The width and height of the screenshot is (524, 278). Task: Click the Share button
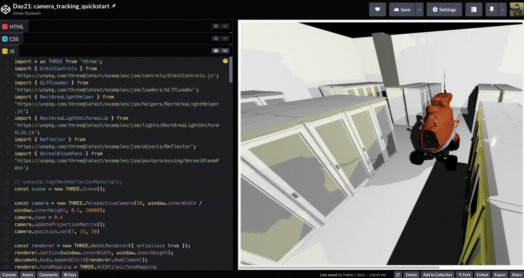[516, 274]
